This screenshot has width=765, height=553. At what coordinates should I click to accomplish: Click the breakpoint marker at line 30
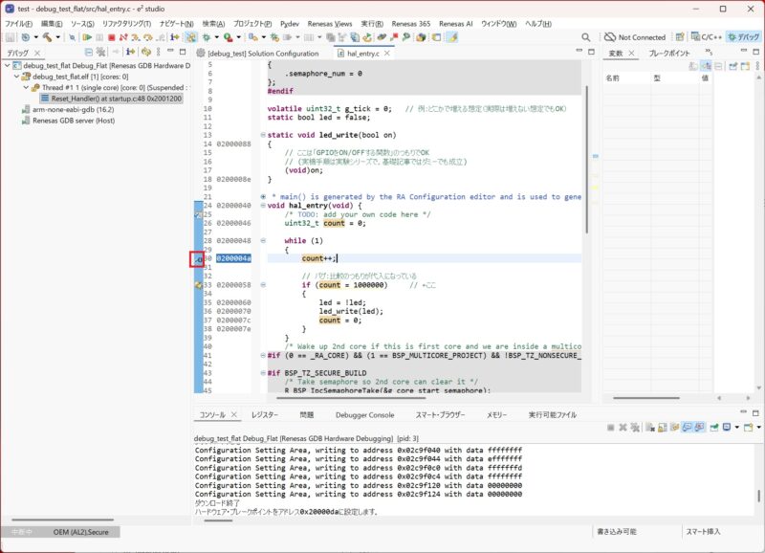[197, 259]
